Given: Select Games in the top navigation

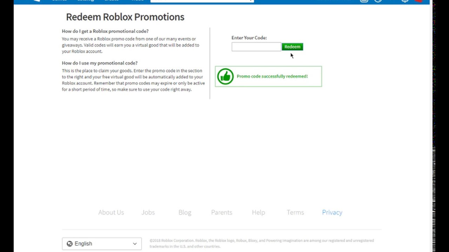Looking at the screenshot, I should click(59, 1).
